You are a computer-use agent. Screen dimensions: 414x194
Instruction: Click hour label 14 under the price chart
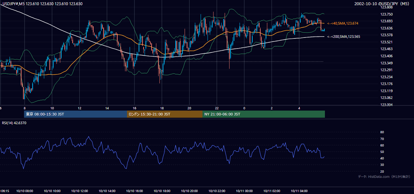[107, 108]
